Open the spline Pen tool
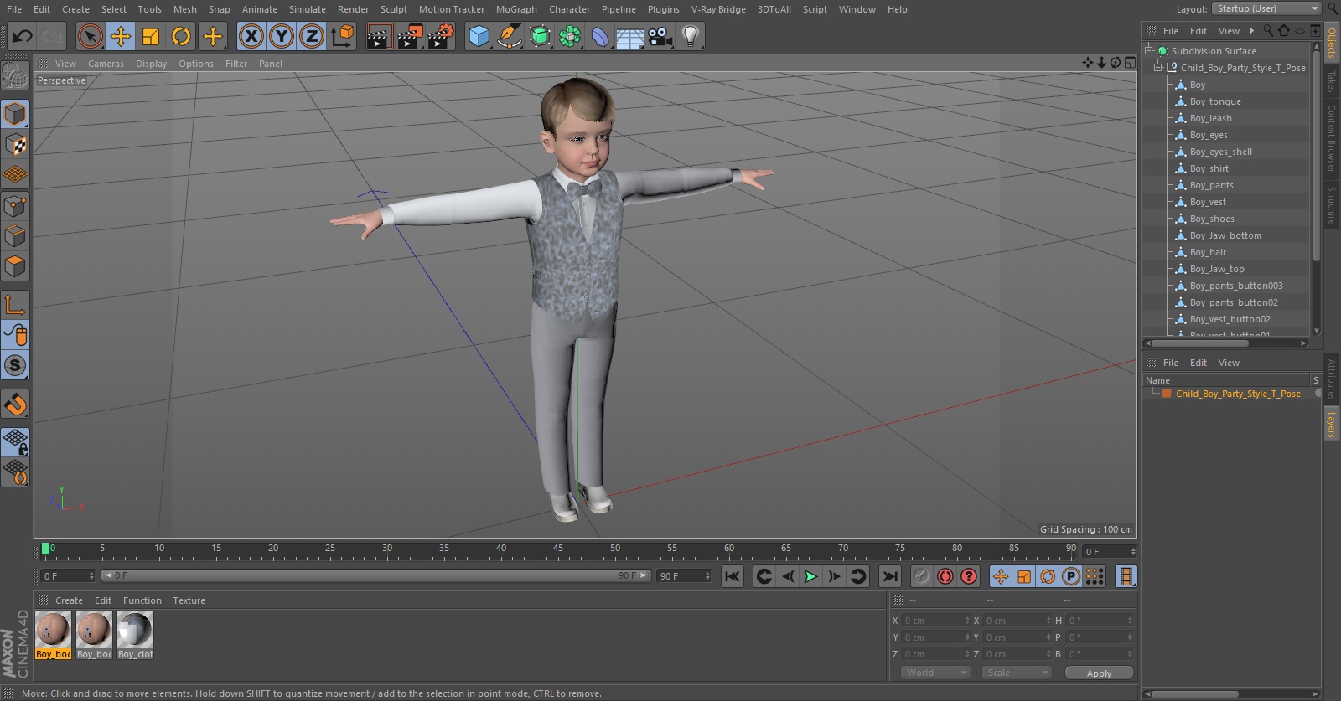The image size is (1341, 701). coord(509,36)
